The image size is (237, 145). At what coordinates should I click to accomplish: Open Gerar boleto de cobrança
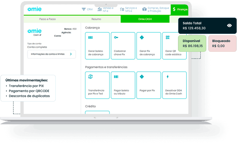point(97,46)
